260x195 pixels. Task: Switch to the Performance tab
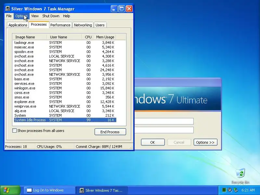point(60,25)
